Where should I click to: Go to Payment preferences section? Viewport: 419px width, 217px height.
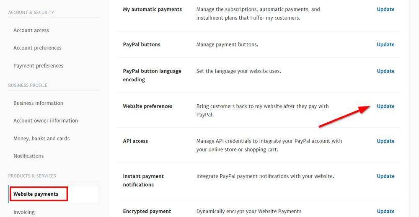click(38, 66)
